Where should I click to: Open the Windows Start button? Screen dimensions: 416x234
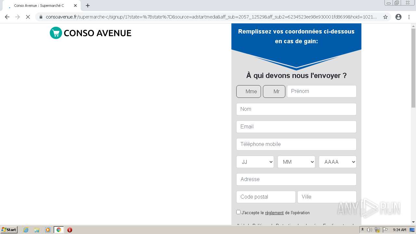pyautogui.click(x=9, y=229)
